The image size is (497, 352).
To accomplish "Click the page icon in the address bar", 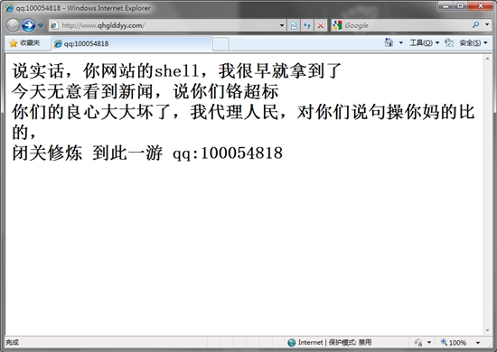I will coord(54,25).
